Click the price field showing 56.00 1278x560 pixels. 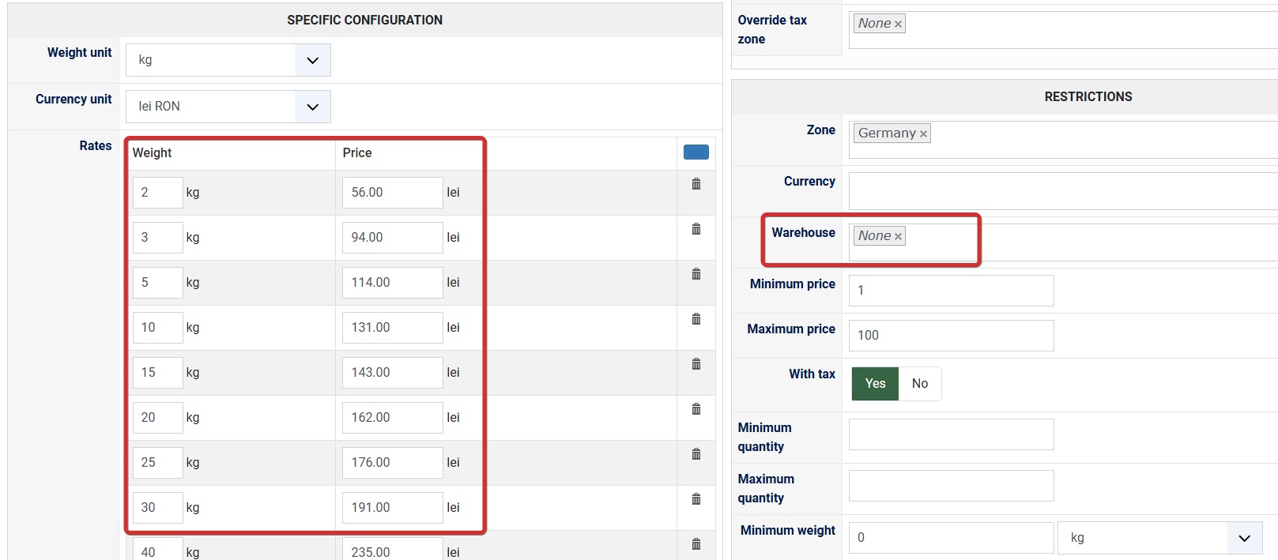tap(392, 193)
